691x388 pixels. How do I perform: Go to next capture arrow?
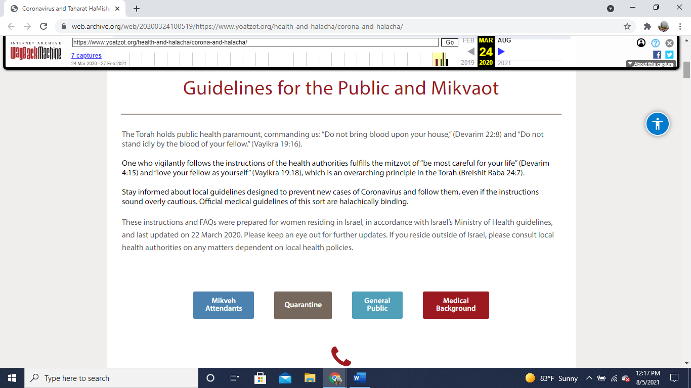coord(501,51)
